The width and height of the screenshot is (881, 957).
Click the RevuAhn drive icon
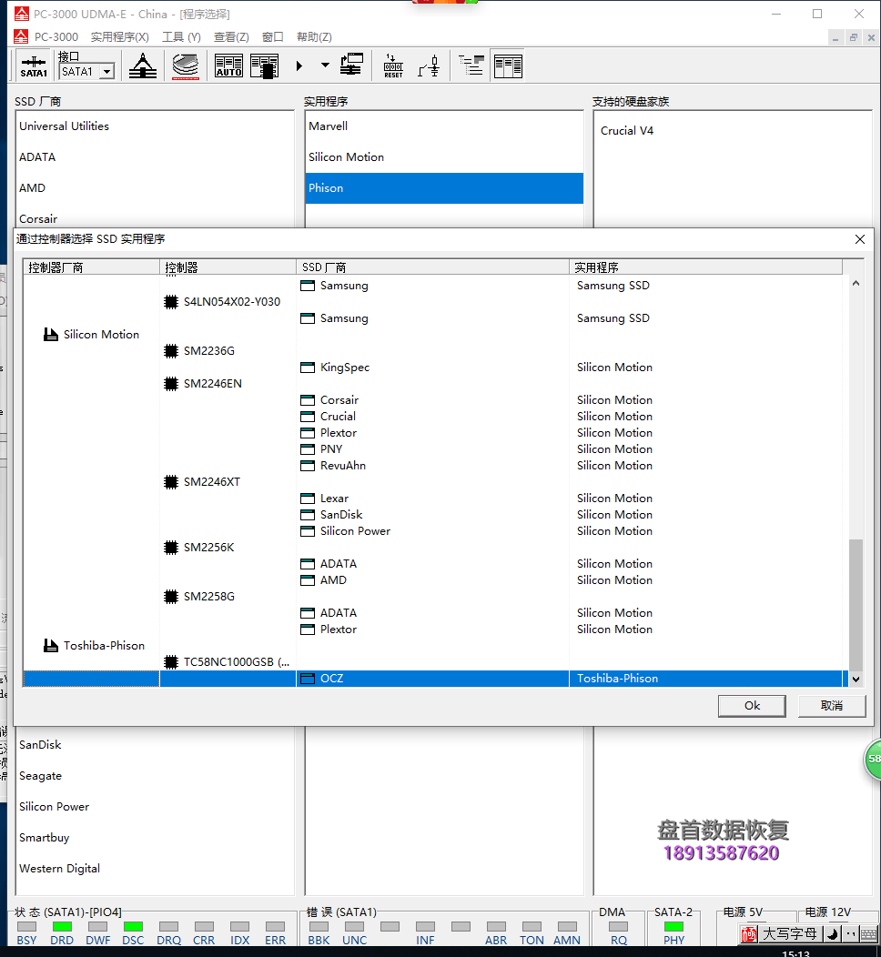coord(308,466)
